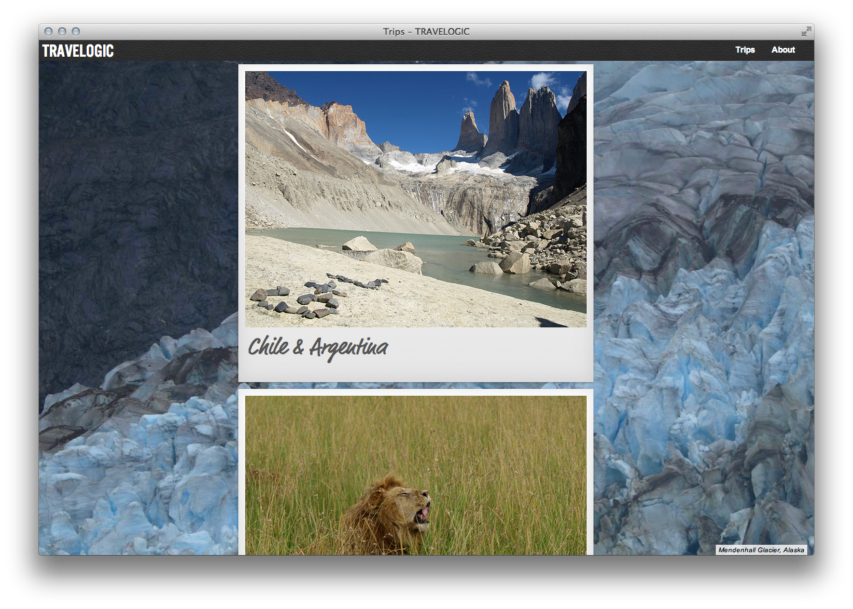Click the Chile & Argentina title
Screen dimensions: 853x609
[318, 347]
